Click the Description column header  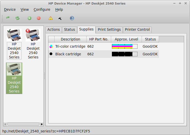(70, 39)
